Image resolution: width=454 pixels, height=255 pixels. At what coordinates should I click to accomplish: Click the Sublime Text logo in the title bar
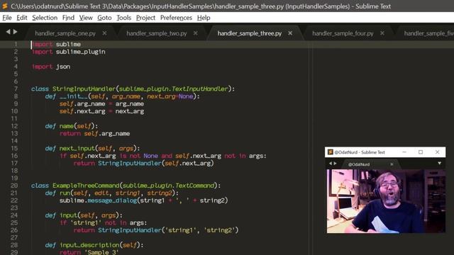(x=5, y=6)
